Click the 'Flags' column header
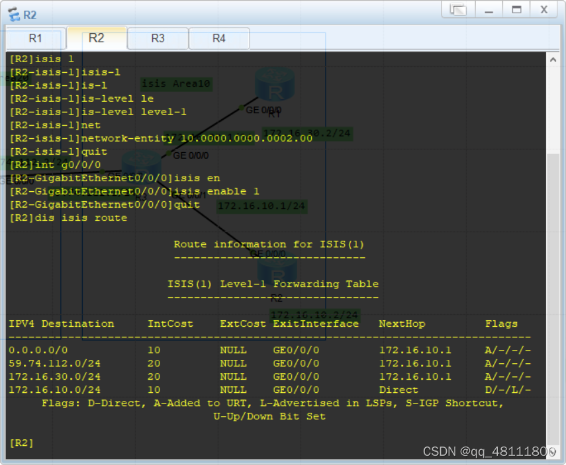 click(x=501, y=323)
